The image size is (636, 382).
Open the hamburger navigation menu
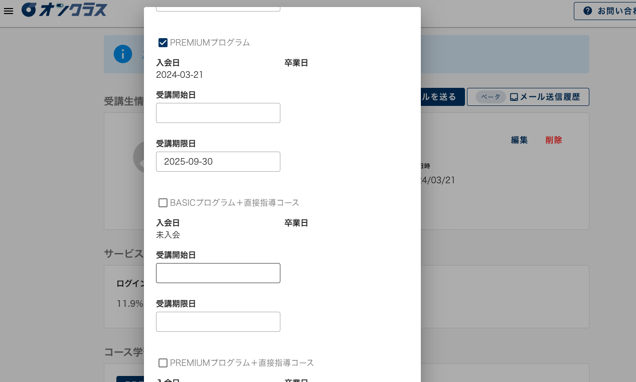point(8,11)
